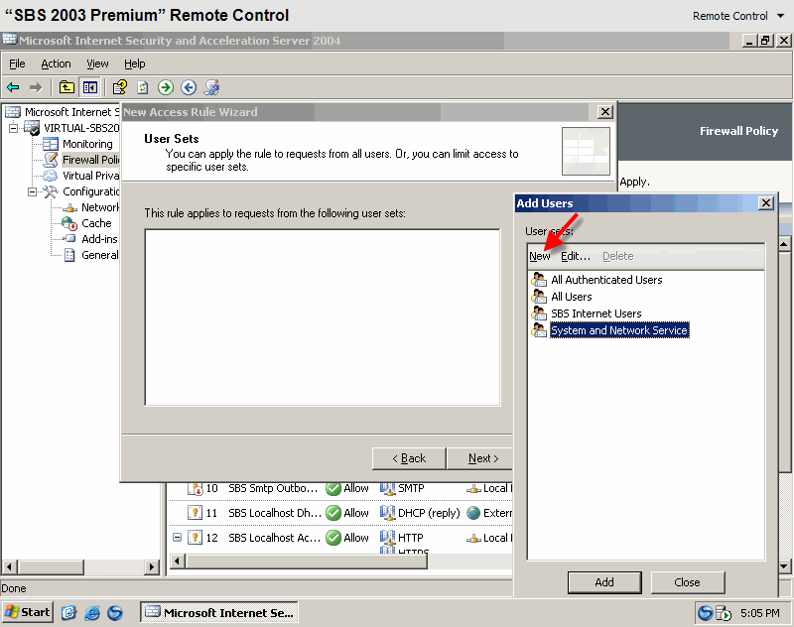Click the Back arrow in the toolbar

tap(13, 87)
